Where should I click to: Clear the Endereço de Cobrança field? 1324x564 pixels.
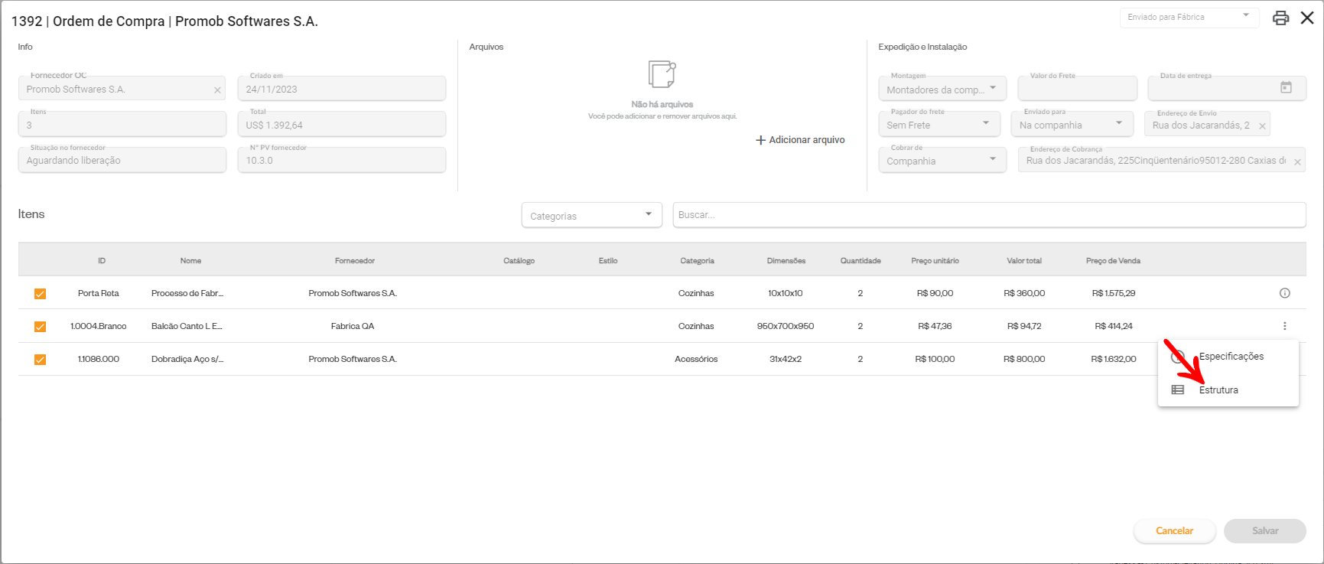pos(1297,162)
